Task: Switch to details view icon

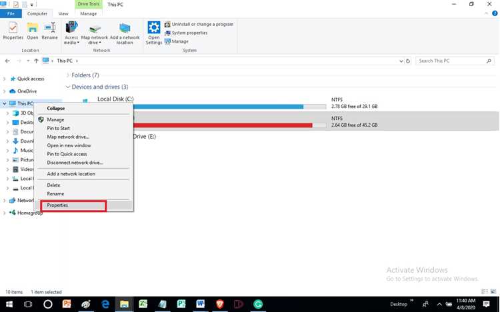Action: pos(484,291)
